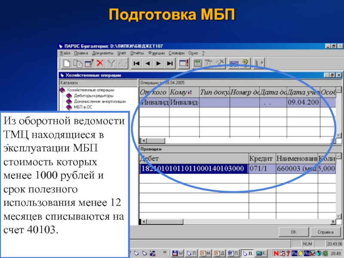Select МБП в ОС catalog
This screenshot has height=258, width=344.
click(x=83, y=107)
